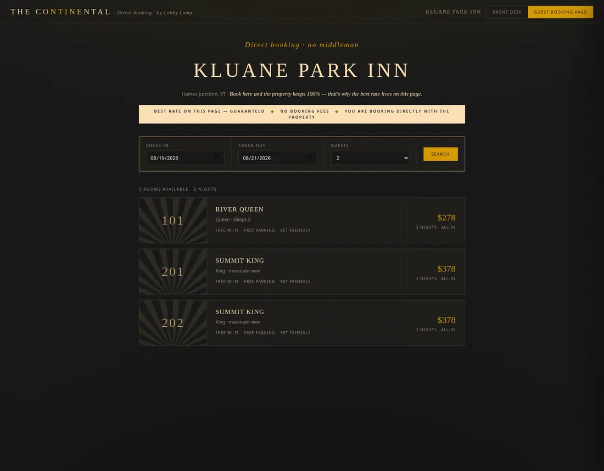
Task: Click 'King · mountain view' in room 202
Action: [x=238, y=322]
